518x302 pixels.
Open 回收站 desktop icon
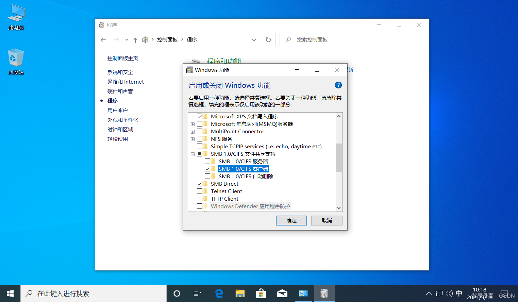pyautogui.click(x=16, y=62)
